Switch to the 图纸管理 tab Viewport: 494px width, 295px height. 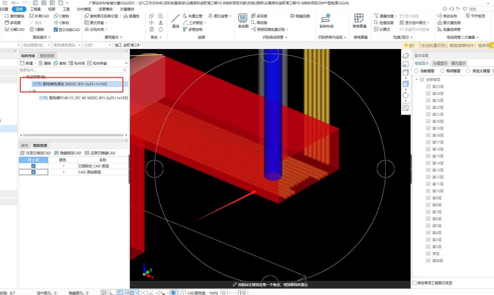pos(47,56)
